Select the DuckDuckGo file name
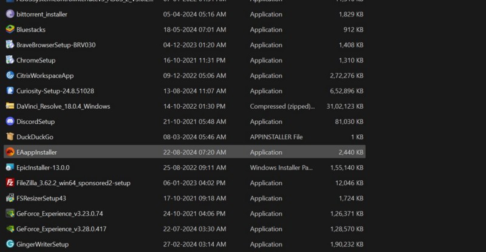 pyautogui.click(x=35, y=137)
